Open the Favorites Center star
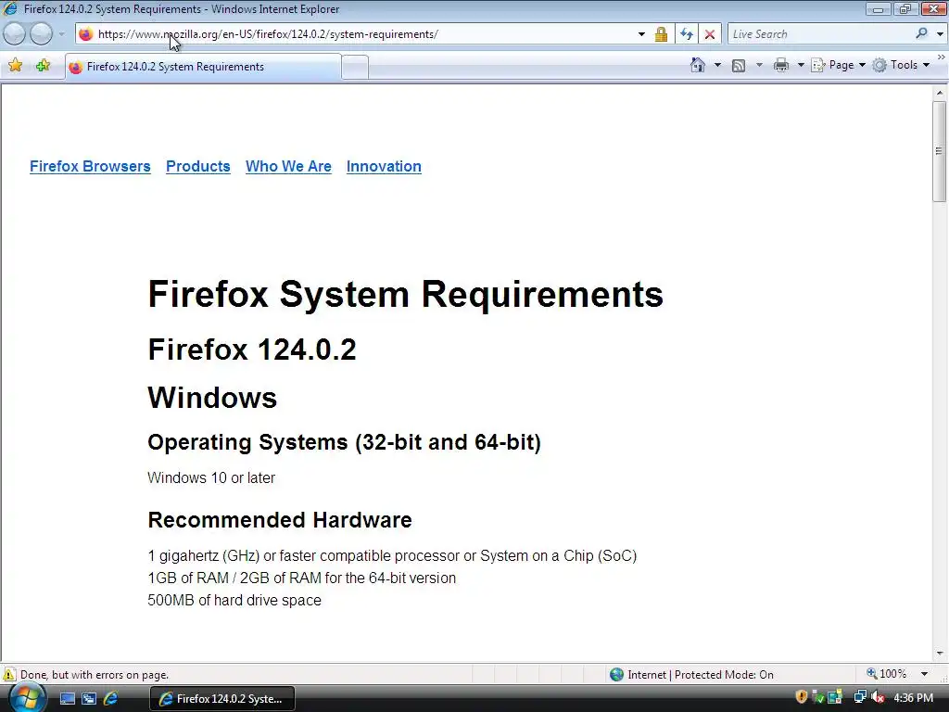Screen dimensions: 949x712 click(16, 66)
